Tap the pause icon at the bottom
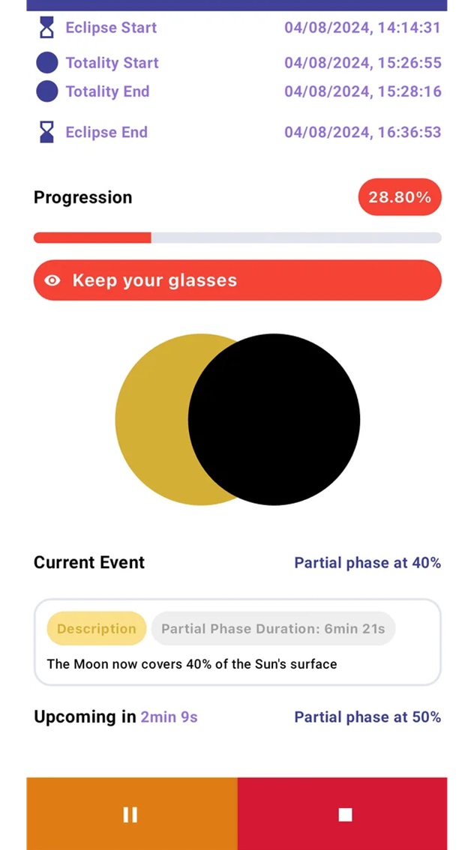The image size is (465, 850). point(130,814)
